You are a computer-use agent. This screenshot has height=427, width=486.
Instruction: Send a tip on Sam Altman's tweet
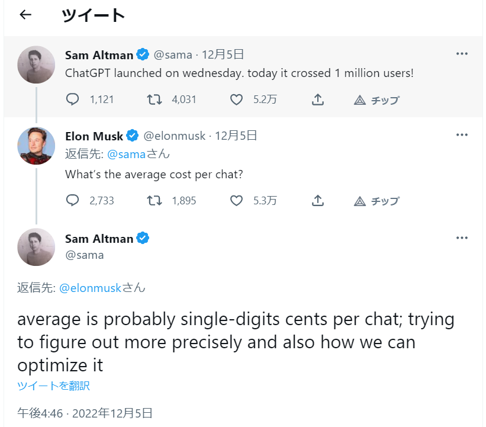tap(376, 100)
